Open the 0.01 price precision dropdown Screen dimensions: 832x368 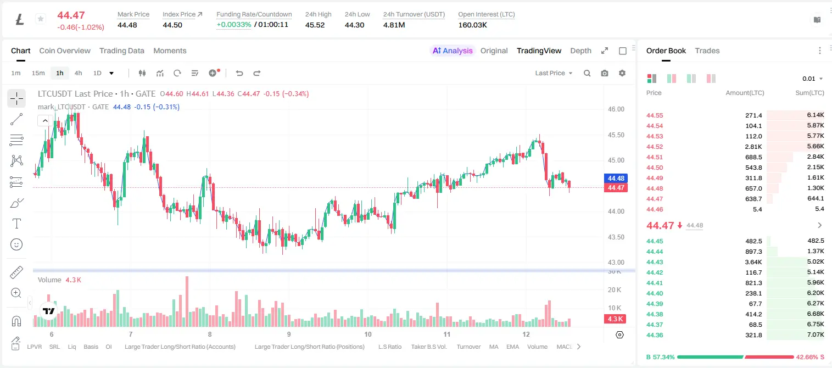[813, 79]
